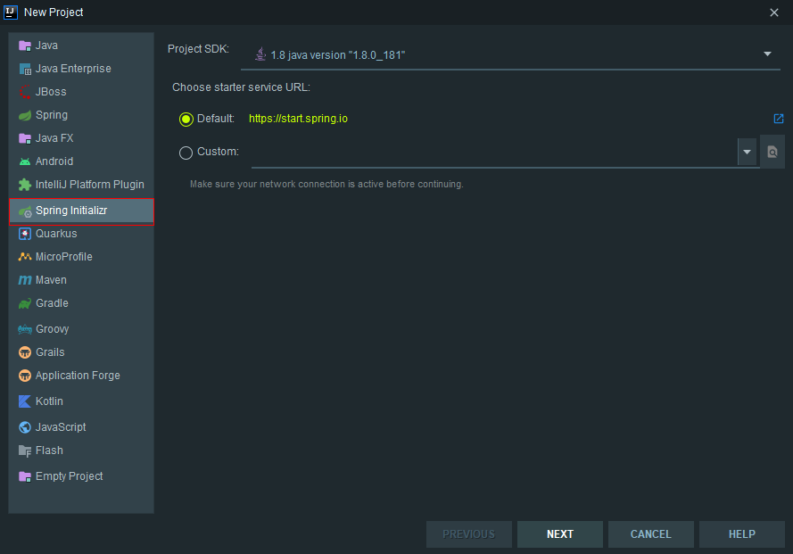Choose the Grails icon

coord(25,352)
